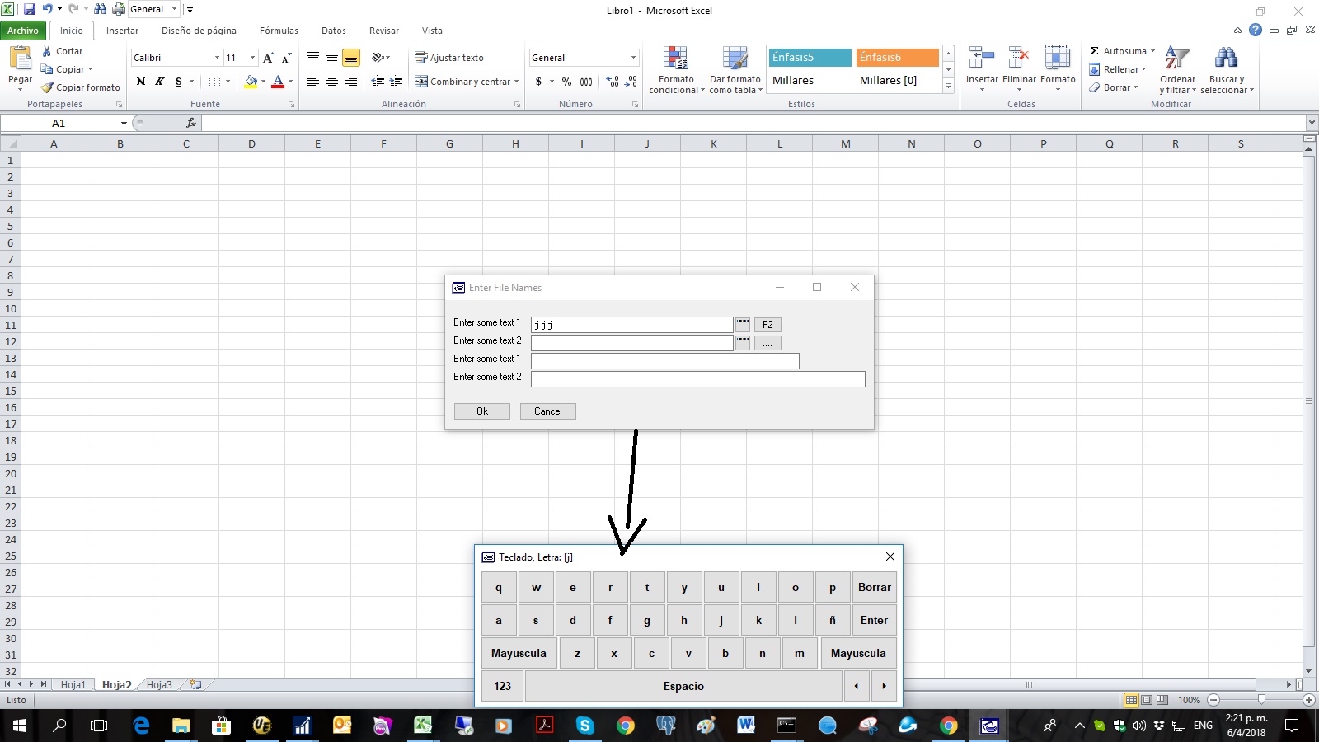Click the second Enter some text 2 field
This screenshot has height=742, width=1319.
pyautogui.click(x=697, y=379)
